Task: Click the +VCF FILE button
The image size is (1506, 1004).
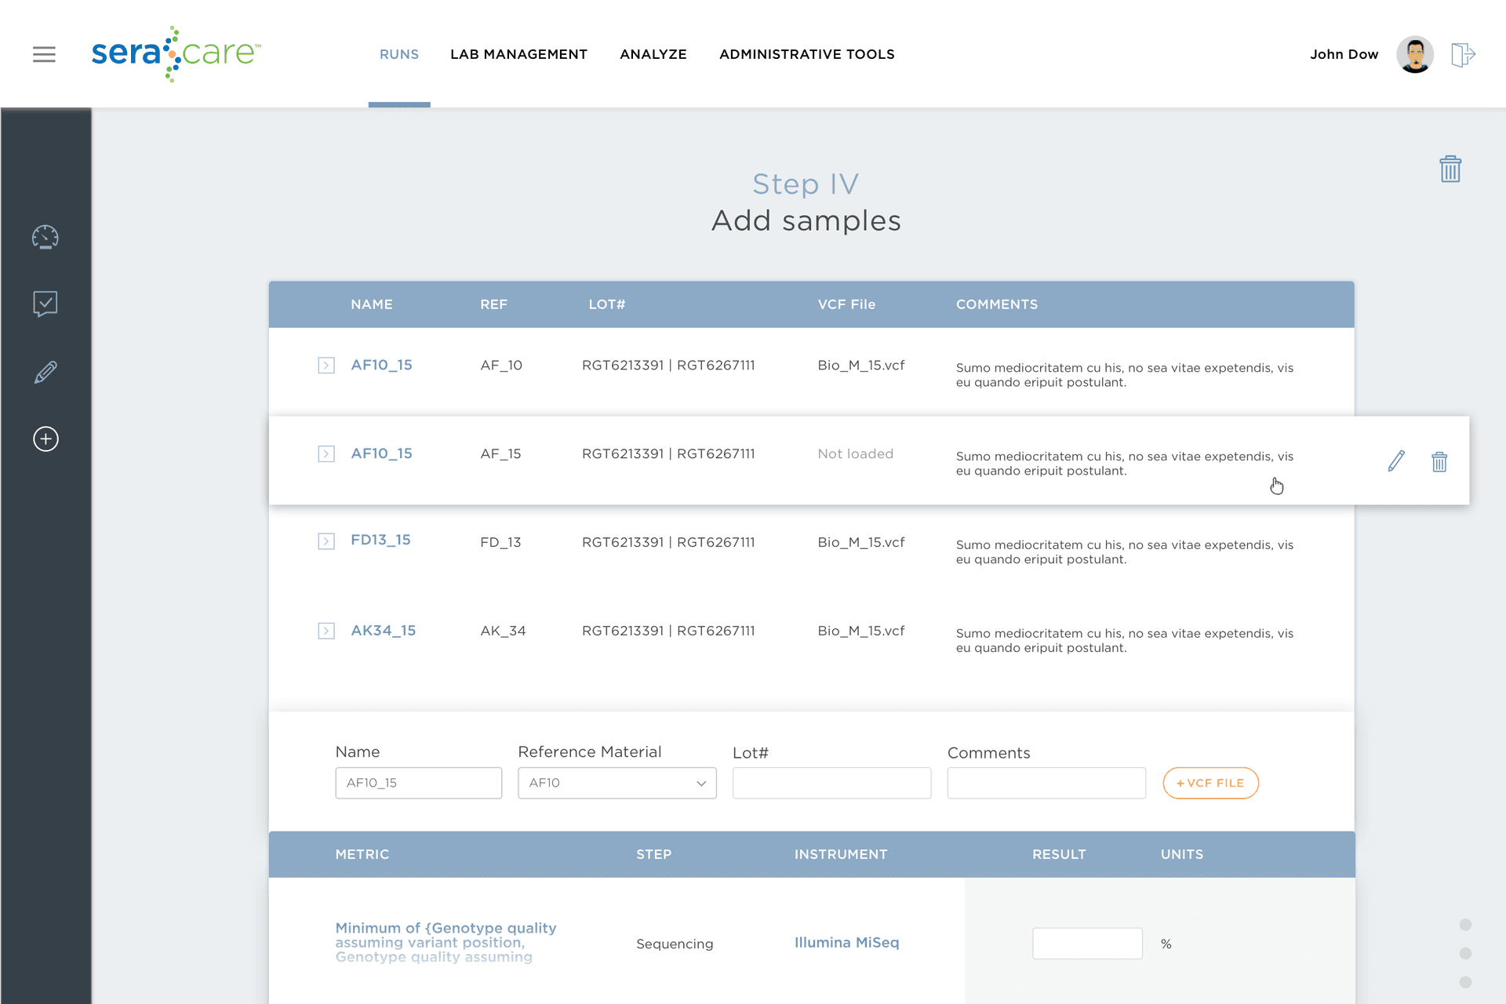Action: 1210,783
